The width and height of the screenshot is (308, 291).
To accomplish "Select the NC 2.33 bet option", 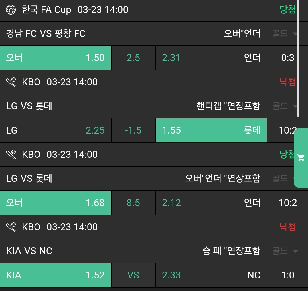I will pos(211,275).
